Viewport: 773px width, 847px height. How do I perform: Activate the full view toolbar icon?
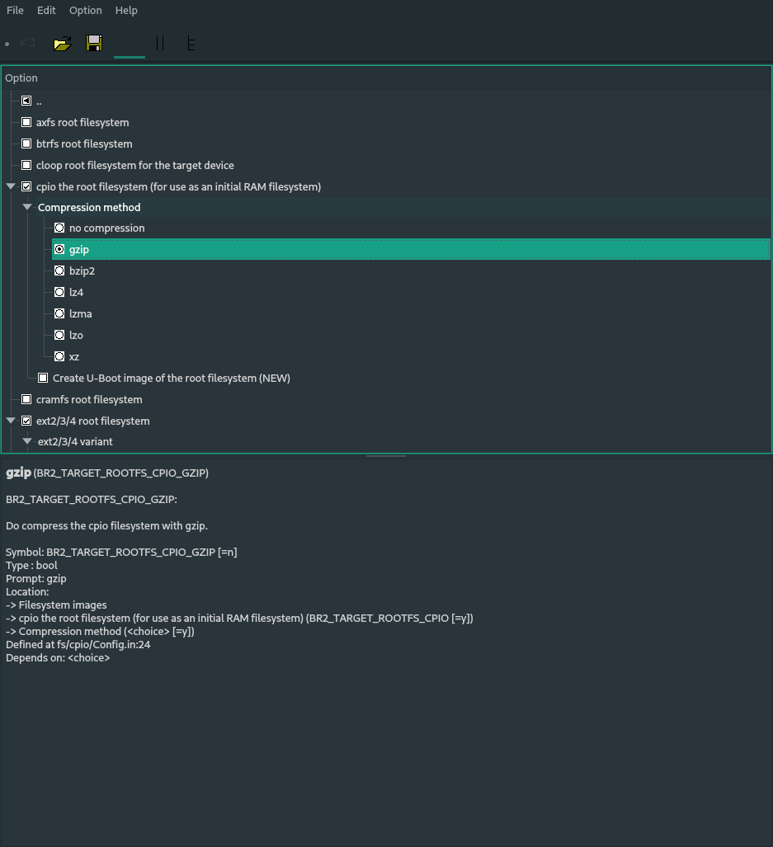click(191, 43)
